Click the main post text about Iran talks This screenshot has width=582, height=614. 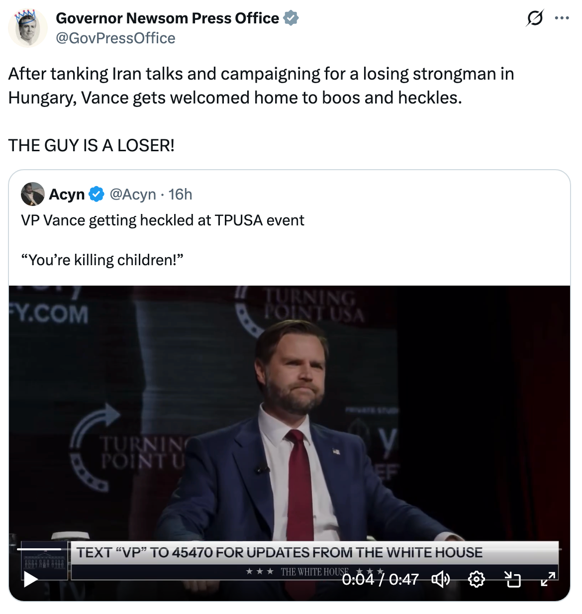click(x=261, y=86)
